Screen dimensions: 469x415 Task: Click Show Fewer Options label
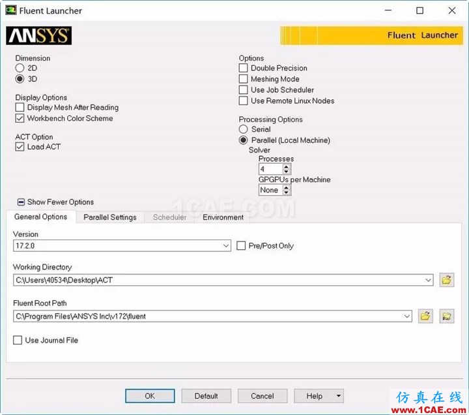(x=61, y=202)
